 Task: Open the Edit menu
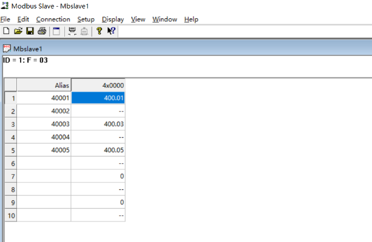(x=23, y=19)
